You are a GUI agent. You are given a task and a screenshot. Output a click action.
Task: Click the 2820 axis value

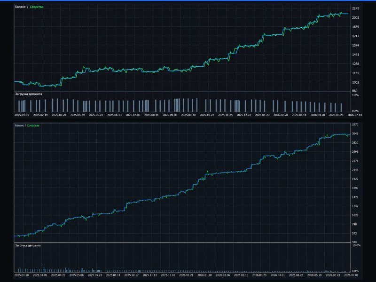[x=355, y=143]
